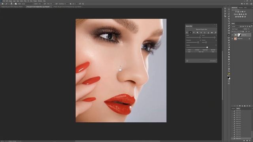
Task: Open the brush Mode dropdown
Action: 27,4
